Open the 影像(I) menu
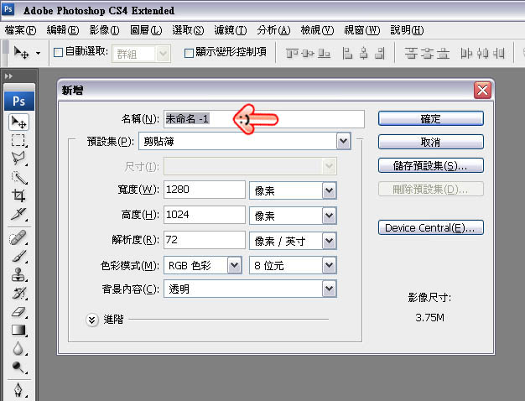The height and width of the screenshot is (401, 525). (104, 30)
